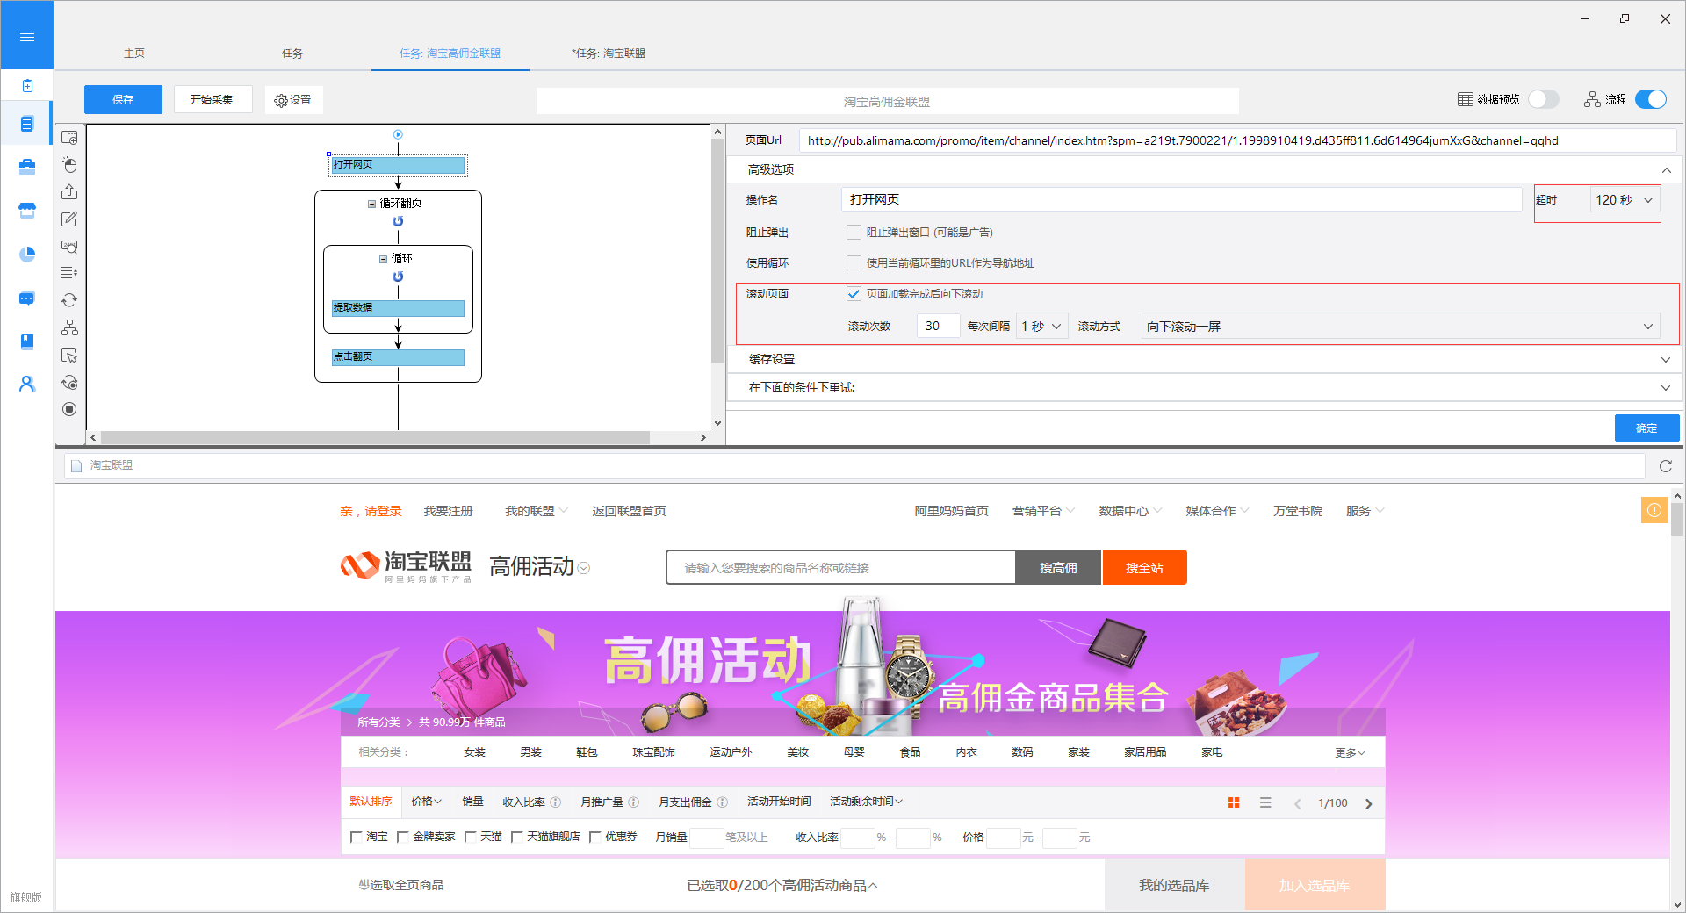Toggle the workflow (流程) switch
Viewport: 1686px width, 913px height.
click(1651, 99)
